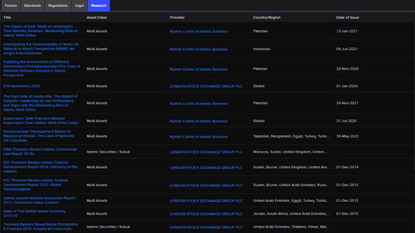Viewport: 415px width, 233px height.
Task: Click Riphah Centre provider in Socioeconomic Development row
Action: coord(198,136)
